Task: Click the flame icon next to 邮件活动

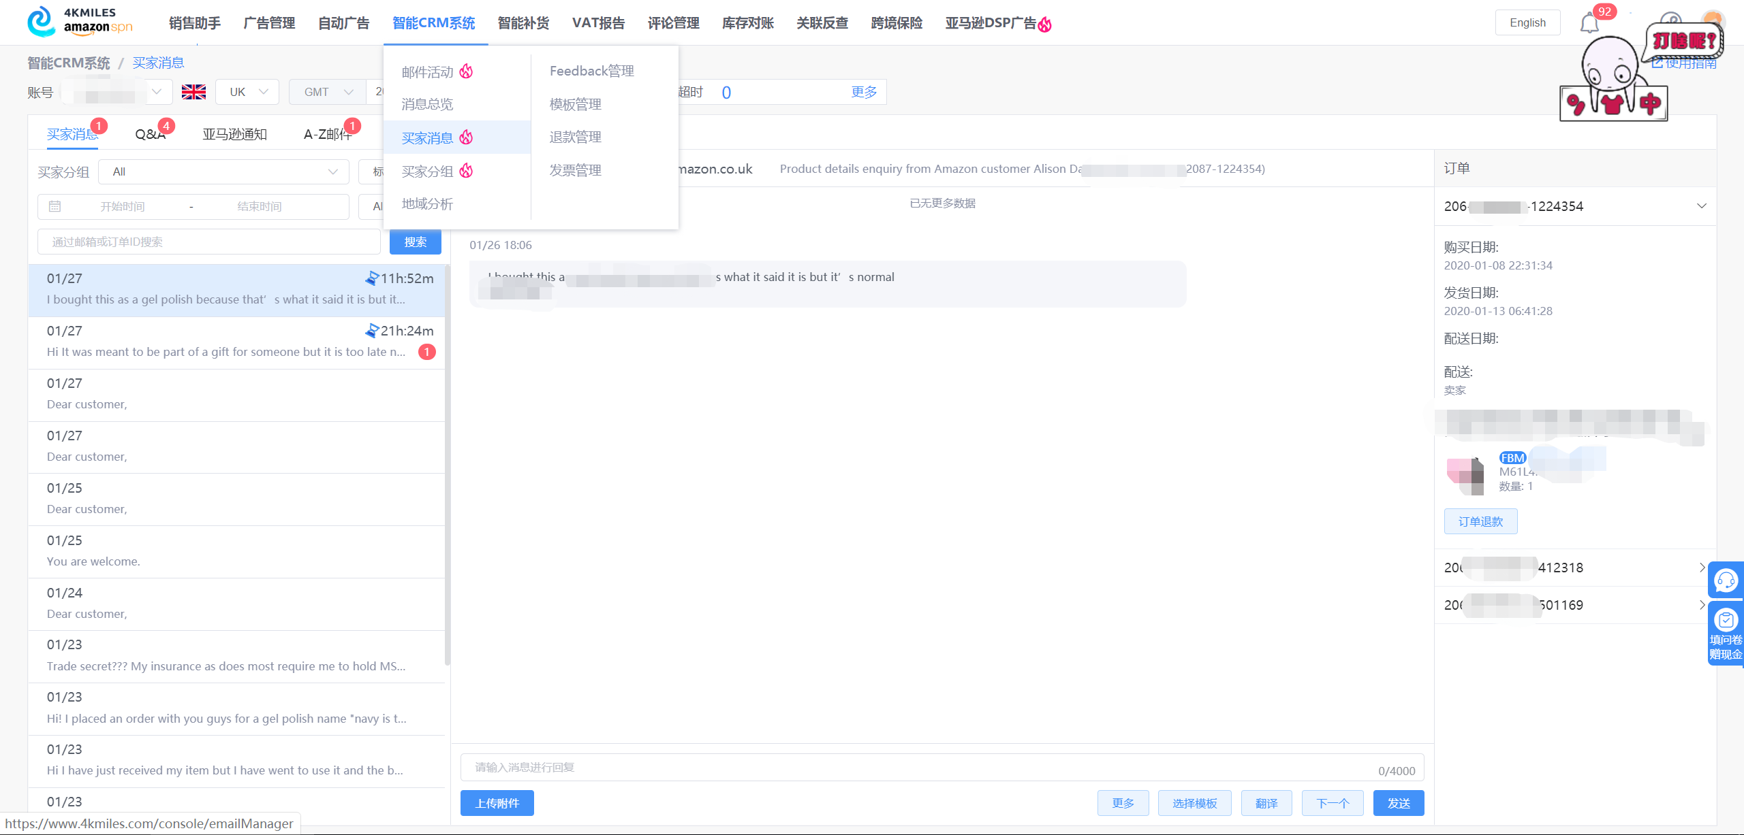Action: [467, 71]
